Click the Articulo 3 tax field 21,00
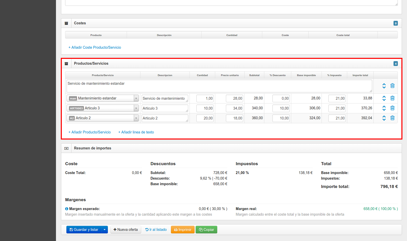 [x=337, y=108]
